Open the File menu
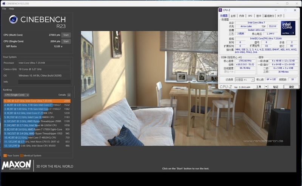 pyautogui.click(x=4, y=9)
